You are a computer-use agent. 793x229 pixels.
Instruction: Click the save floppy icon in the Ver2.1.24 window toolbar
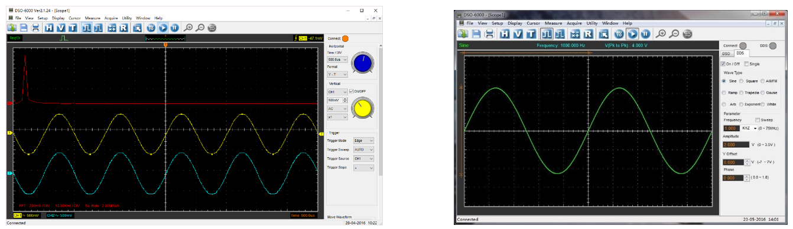24,27
